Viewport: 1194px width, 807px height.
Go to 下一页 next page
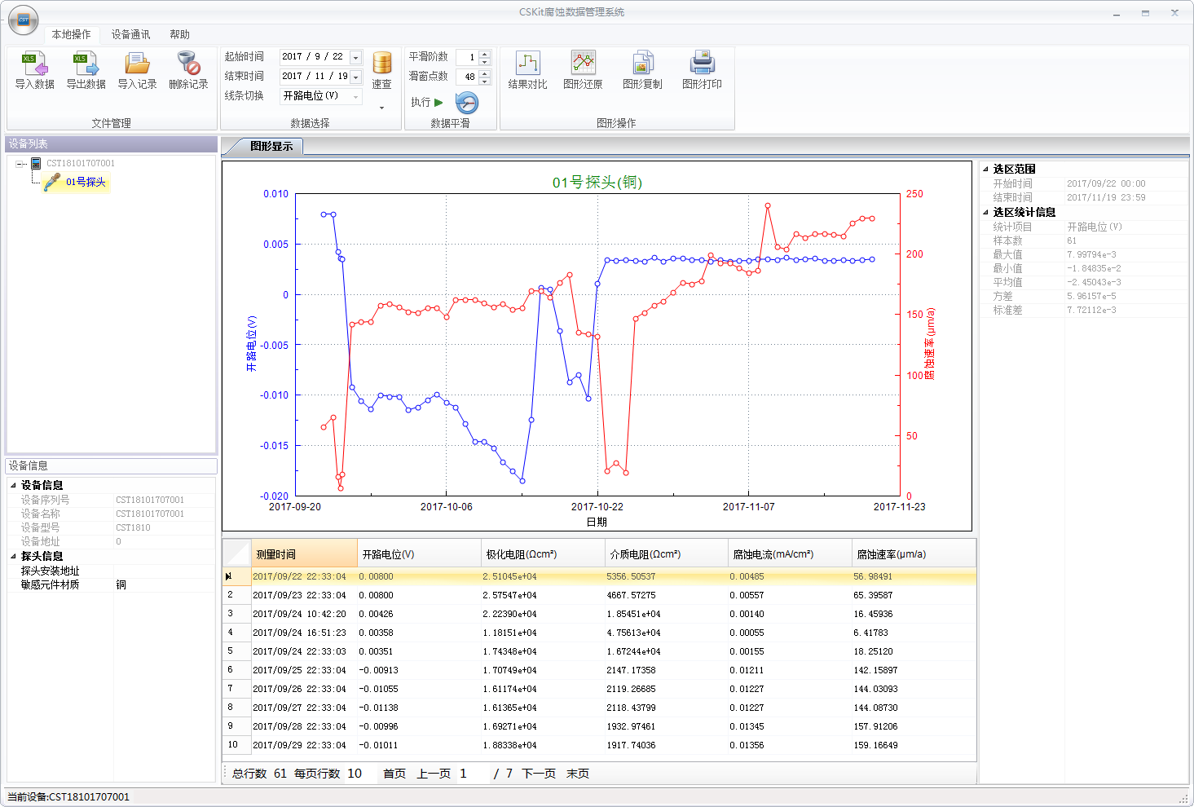539,774
